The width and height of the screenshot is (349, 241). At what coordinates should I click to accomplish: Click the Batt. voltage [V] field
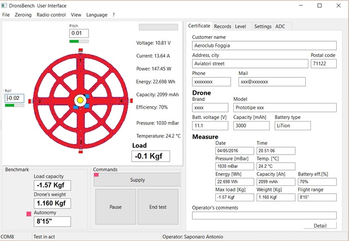[x=210, y=126]
